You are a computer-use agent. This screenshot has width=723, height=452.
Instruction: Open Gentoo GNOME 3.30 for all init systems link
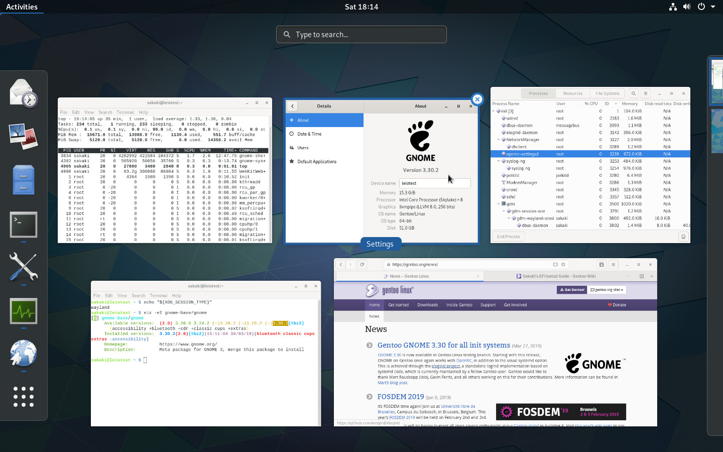pyautogui.click(x=444, y=345)
